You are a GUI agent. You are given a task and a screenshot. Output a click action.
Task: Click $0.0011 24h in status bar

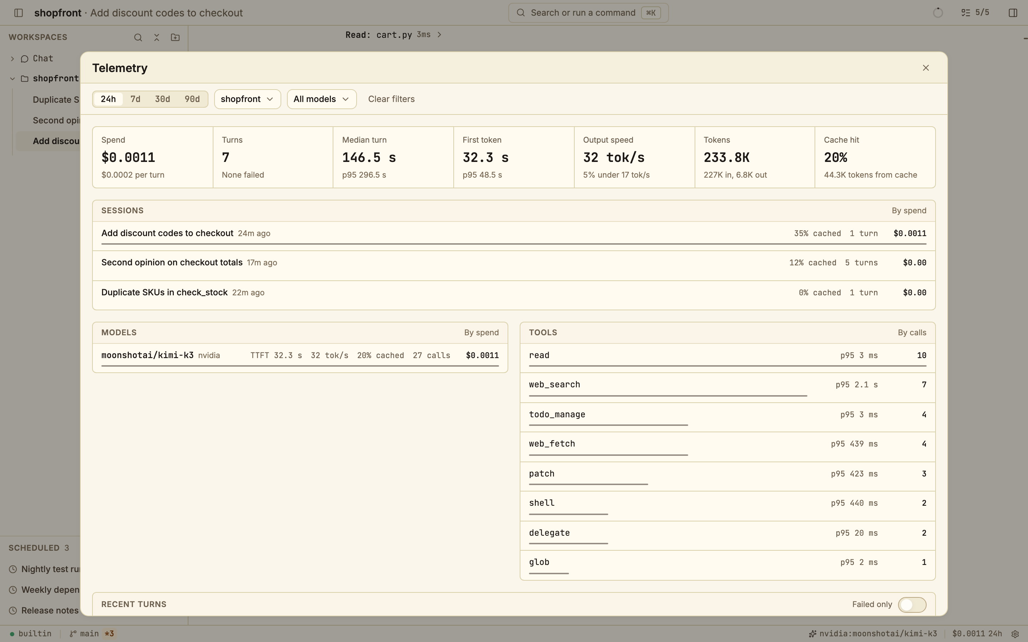[977, 633]
